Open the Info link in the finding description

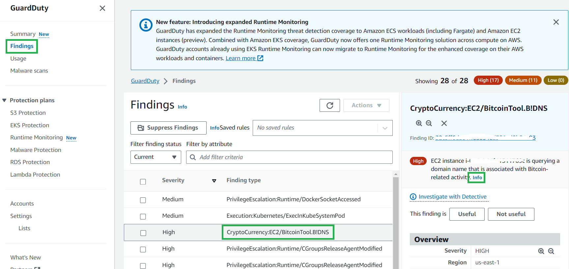pos(477,178)
